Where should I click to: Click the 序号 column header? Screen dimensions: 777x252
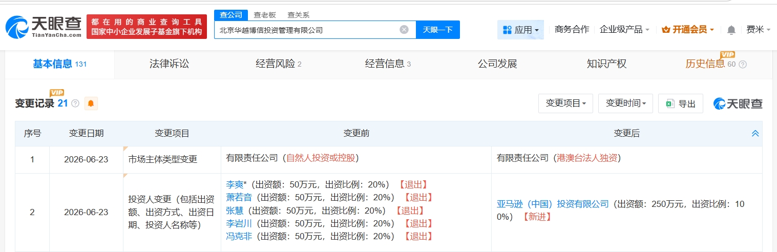coord(32,134)
